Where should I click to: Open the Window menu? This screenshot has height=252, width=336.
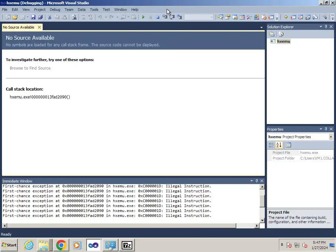pos(120,10)
